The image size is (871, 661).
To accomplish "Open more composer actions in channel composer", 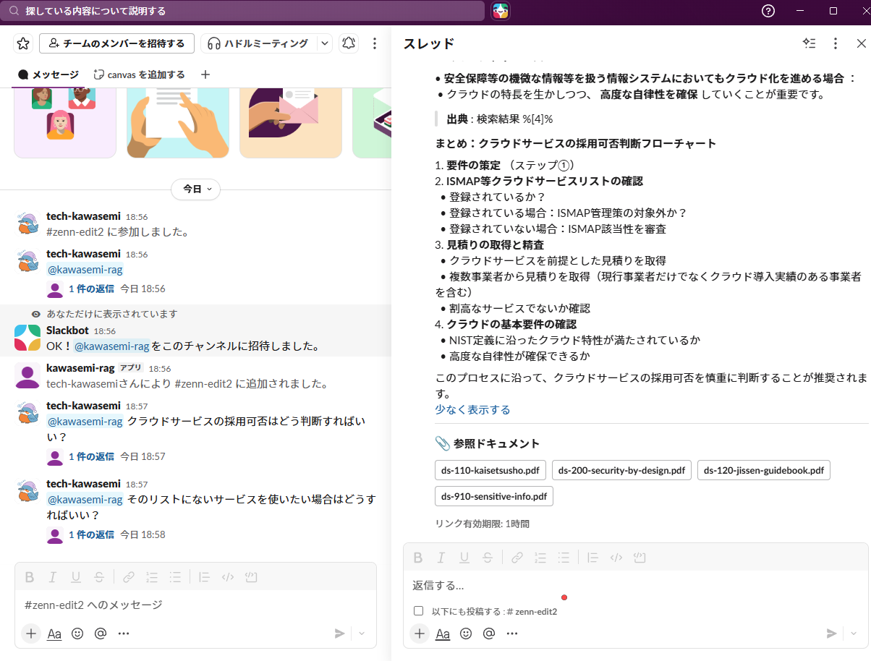I will click(x=124, y=634).
